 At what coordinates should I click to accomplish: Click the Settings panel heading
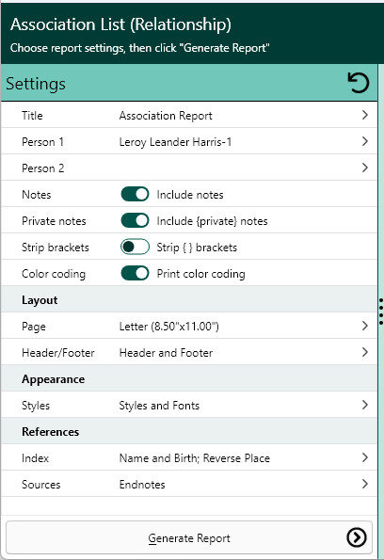[x=36, y=84]
